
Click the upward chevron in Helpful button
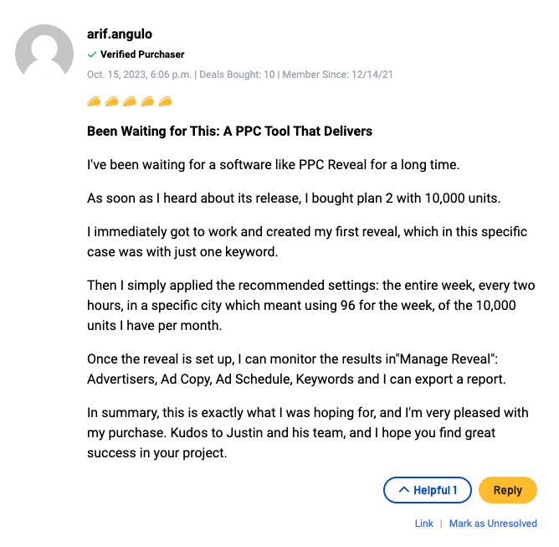pyautogui.click(x=403, y=489)
